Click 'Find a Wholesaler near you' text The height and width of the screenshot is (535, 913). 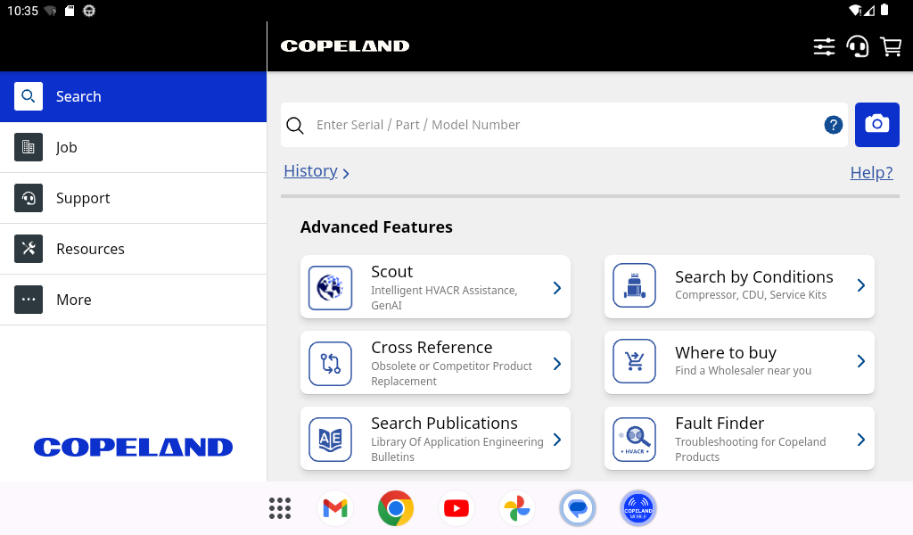click(x=743, y=370)
